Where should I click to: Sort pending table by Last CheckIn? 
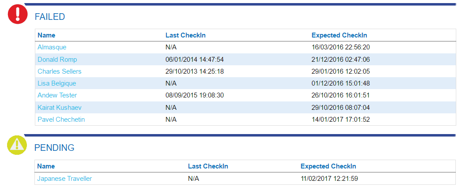[208, 166]
